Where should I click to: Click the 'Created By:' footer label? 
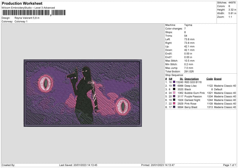pos(8,165)
